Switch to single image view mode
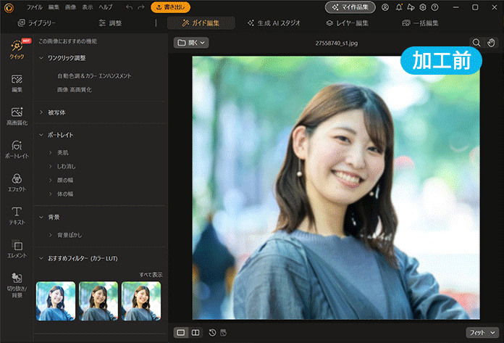The image size is (504, 343). click(181, 332)
